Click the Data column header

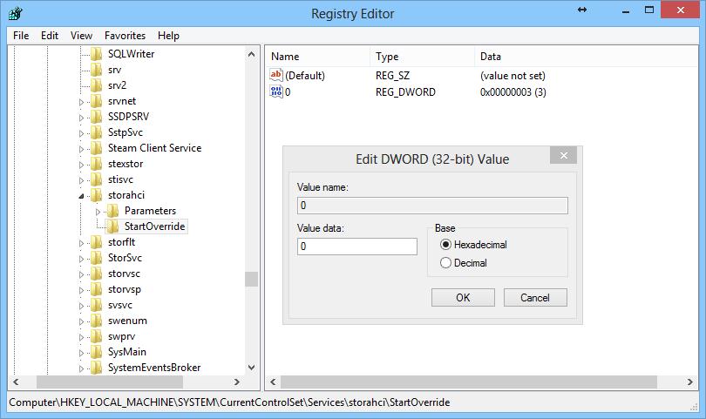point(586,57)
